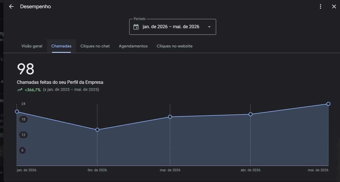Expand the Período dropdown arrow
Image resolution: width=340 pixels, height=182 pixels.
pos(209,27)
